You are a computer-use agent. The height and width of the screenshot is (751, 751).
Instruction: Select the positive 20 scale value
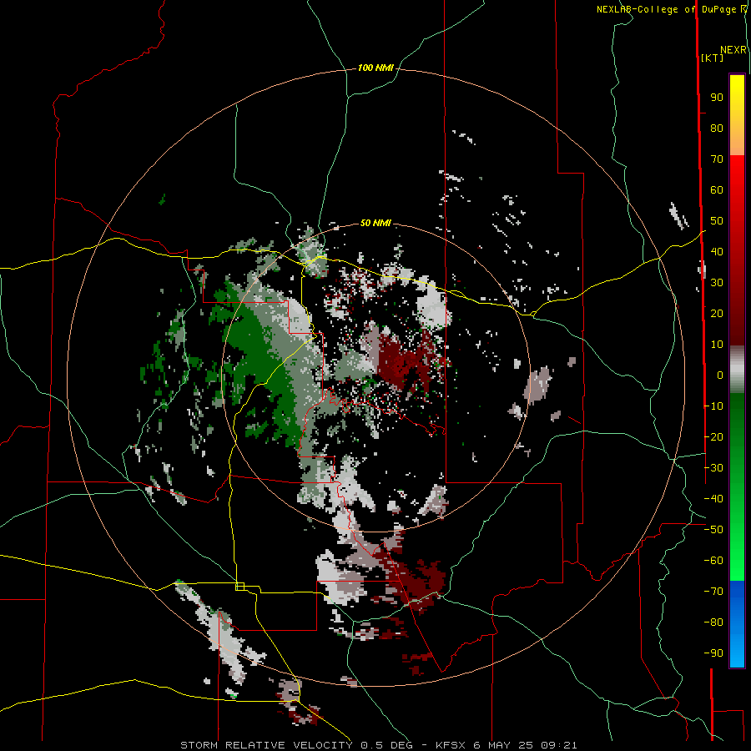[717, 314]
